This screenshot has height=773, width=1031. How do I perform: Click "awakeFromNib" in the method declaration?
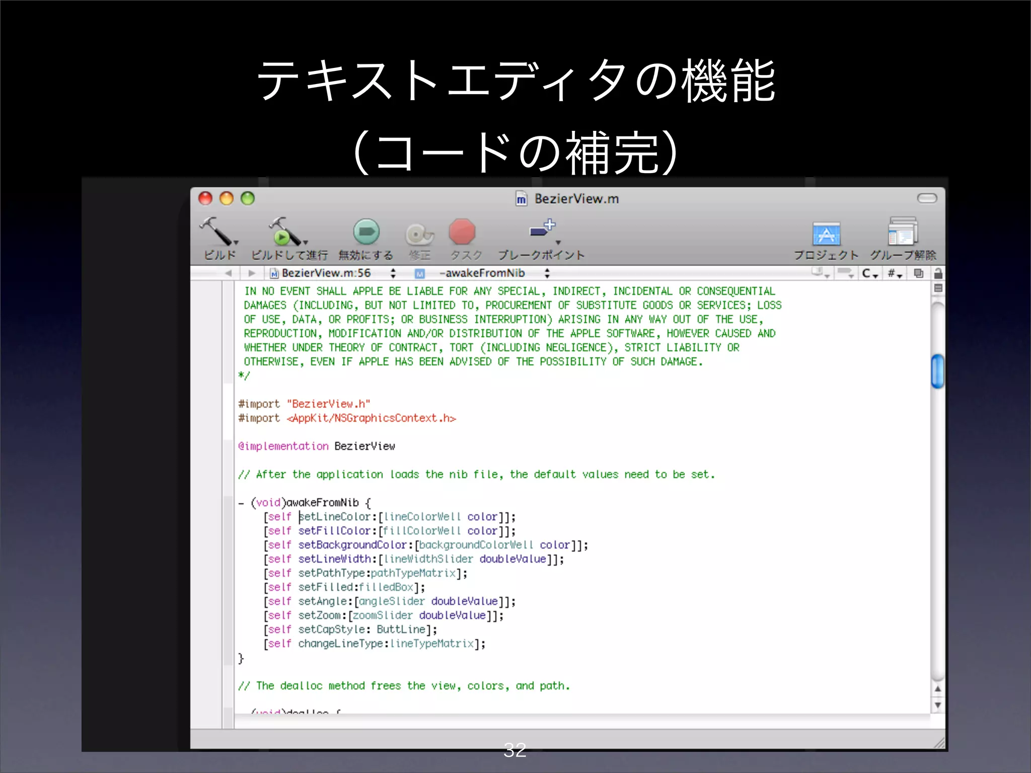[x=323, y=503]
